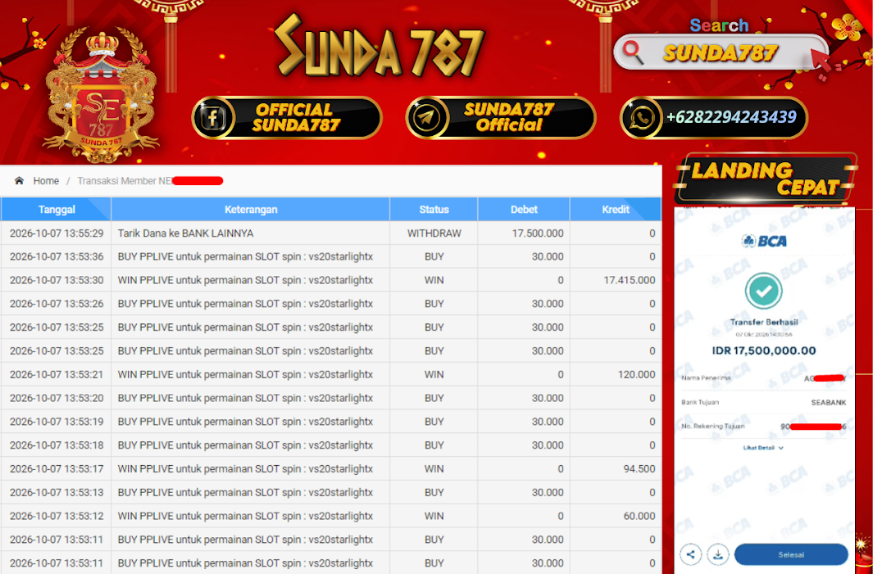Sort by the Debet column header
The width and height of the screenshot is (873, 574).
coord(524,209)
